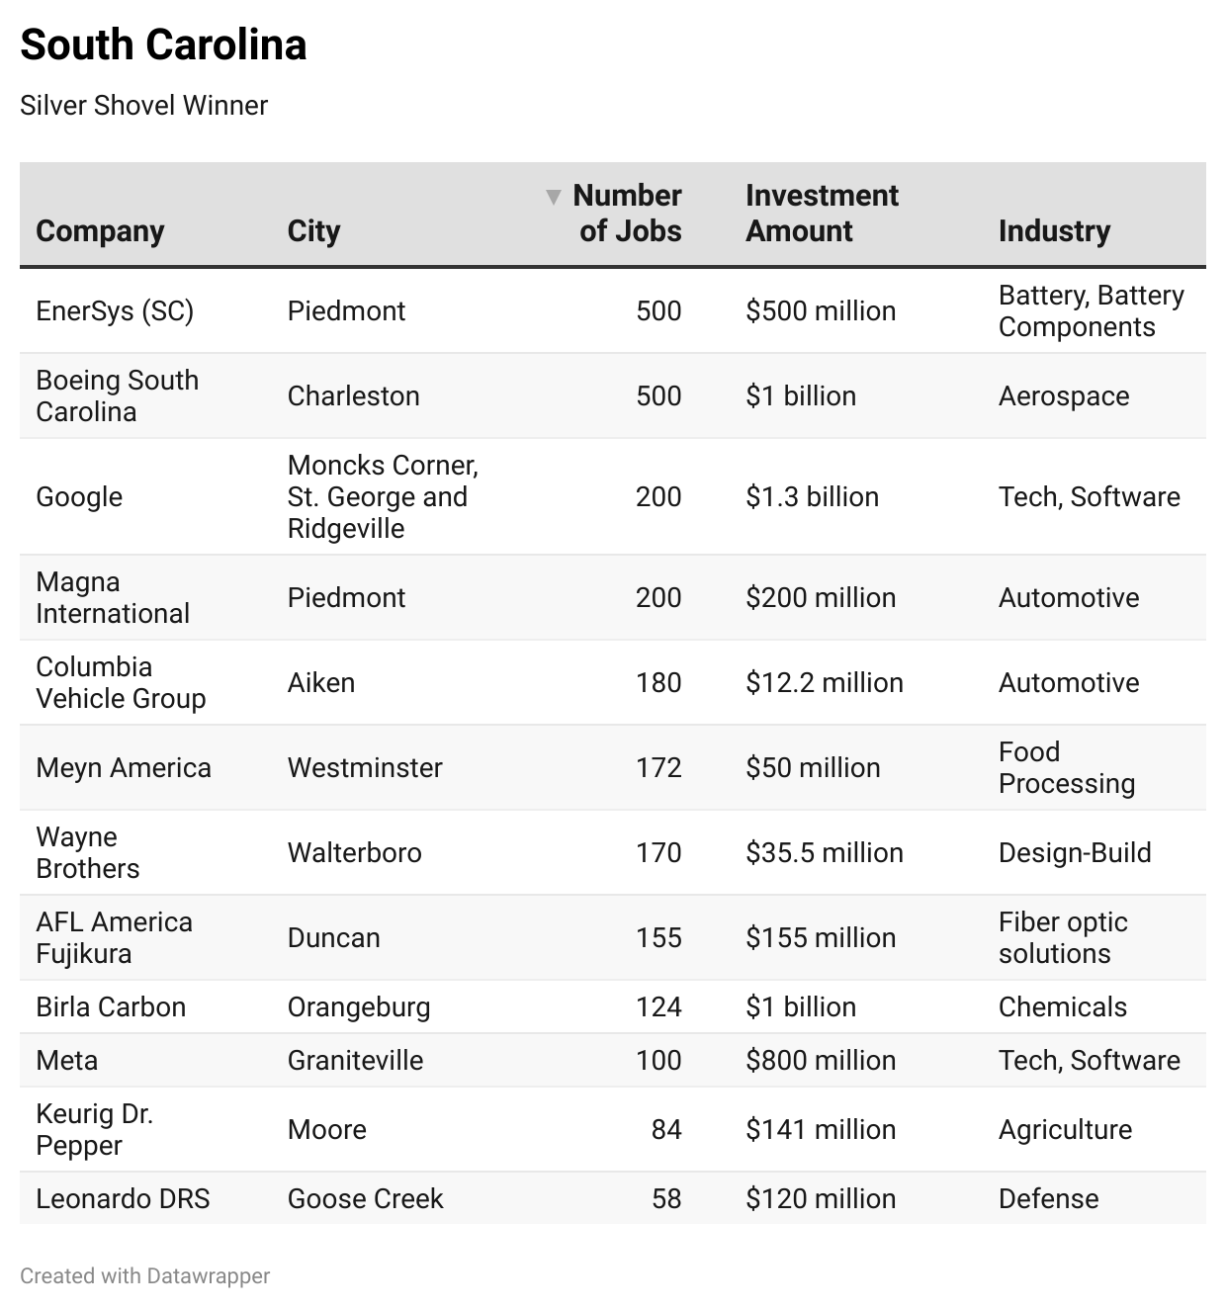Click the Industry column header
Viewport: 1226px width, 1309px height.
[x=1054, y=230]
